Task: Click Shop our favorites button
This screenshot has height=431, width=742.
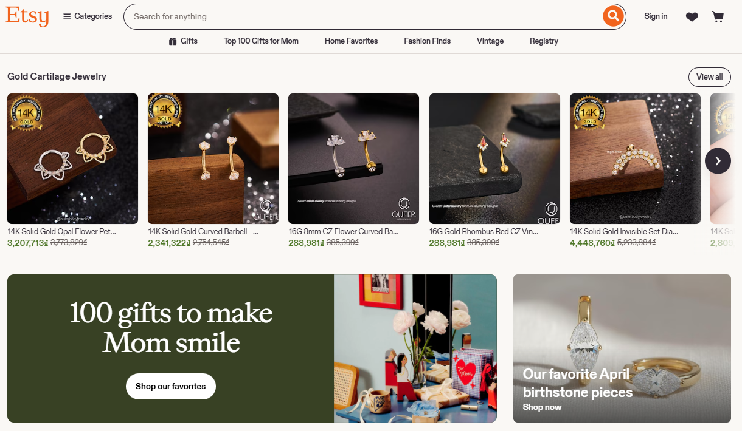Action: coord(171,386)
